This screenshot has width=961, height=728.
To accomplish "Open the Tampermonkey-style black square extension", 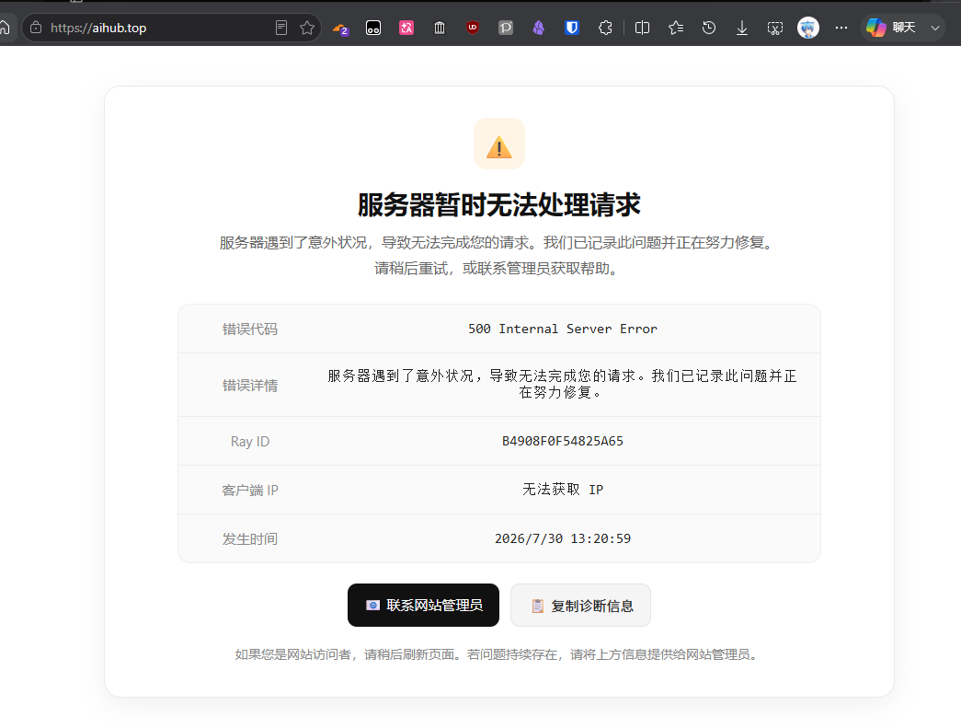I will point(373,28).
